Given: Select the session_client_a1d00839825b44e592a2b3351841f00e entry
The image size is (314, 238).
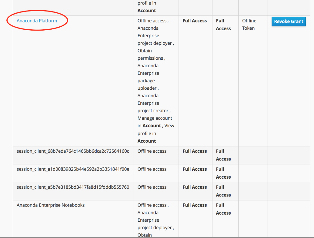Looking at the screenshot, I should [x=73, y=169].
